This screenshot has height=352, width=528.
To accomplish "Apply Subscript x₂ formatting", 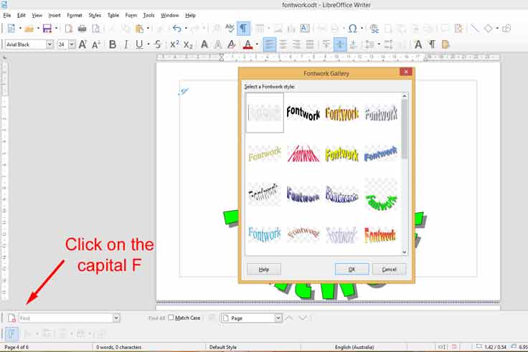I will [188, 44].
